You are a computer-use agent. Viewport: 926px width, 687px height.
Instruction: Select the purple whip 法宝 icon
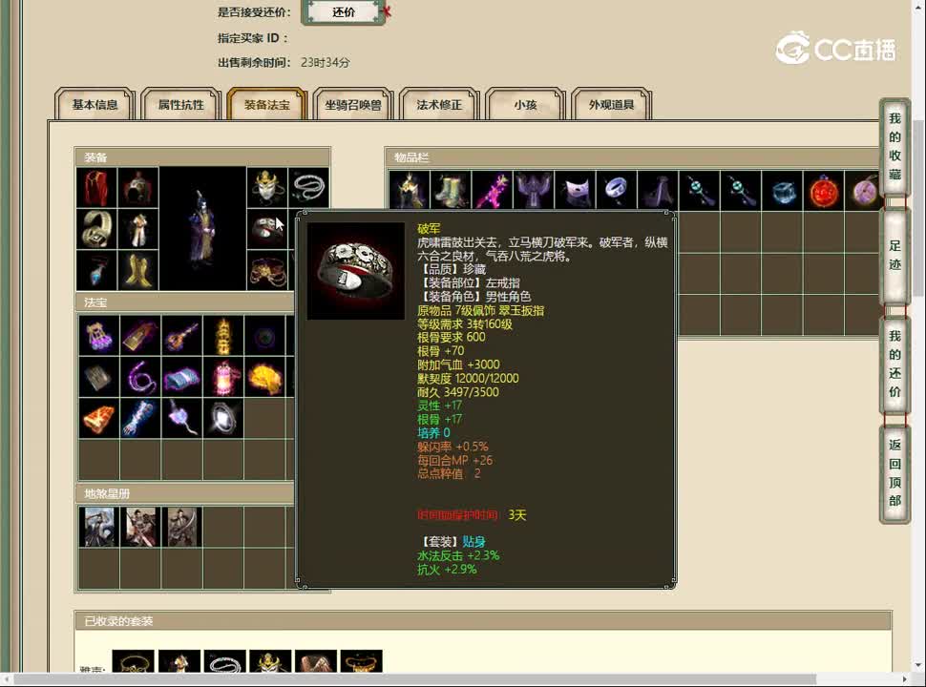(140, 377)
